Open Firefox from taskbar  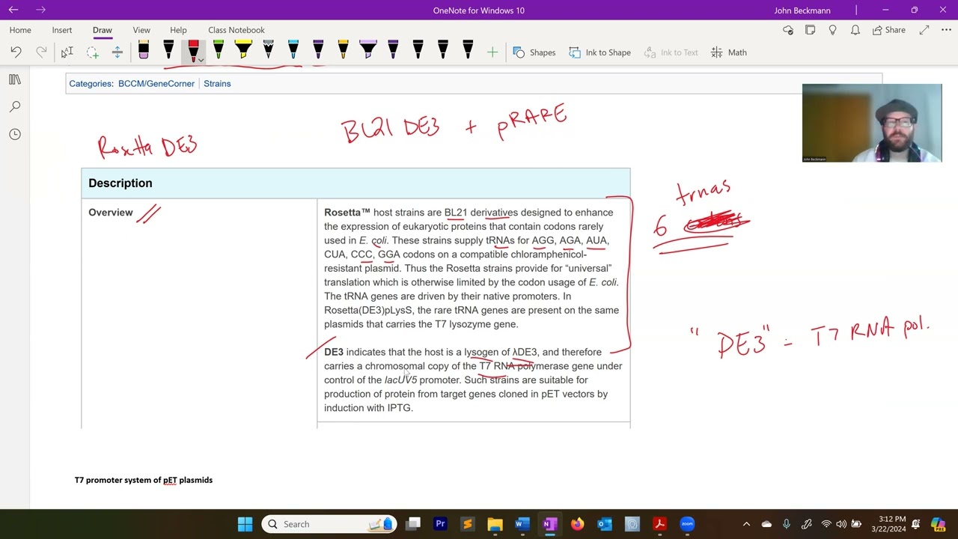point(577,524)
